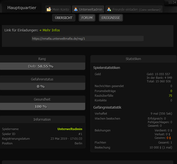Click the Hauptquartier title
This screenshot has width=177, height=164.
tap(22, 8)
